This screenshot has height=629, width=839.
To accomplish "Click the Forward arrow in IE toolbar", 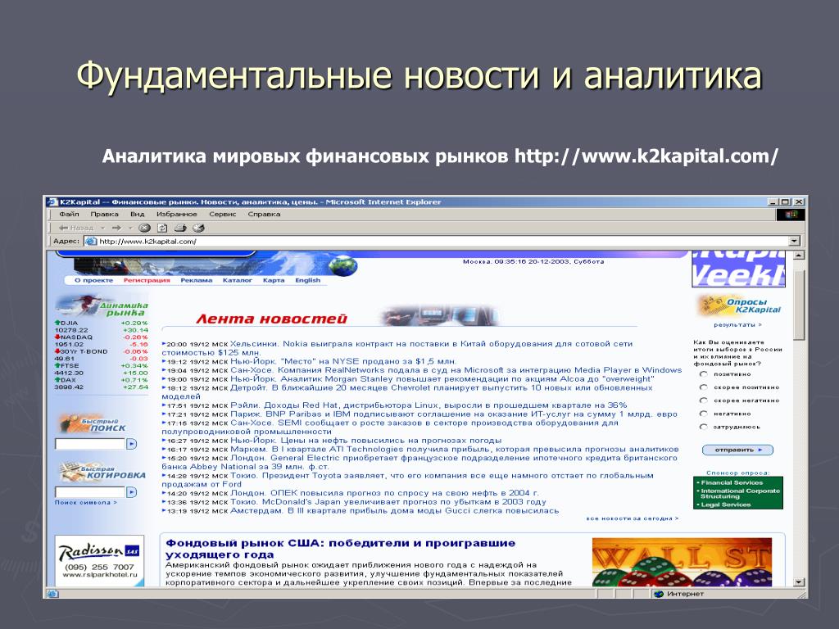I will click(x=116, y=228).
